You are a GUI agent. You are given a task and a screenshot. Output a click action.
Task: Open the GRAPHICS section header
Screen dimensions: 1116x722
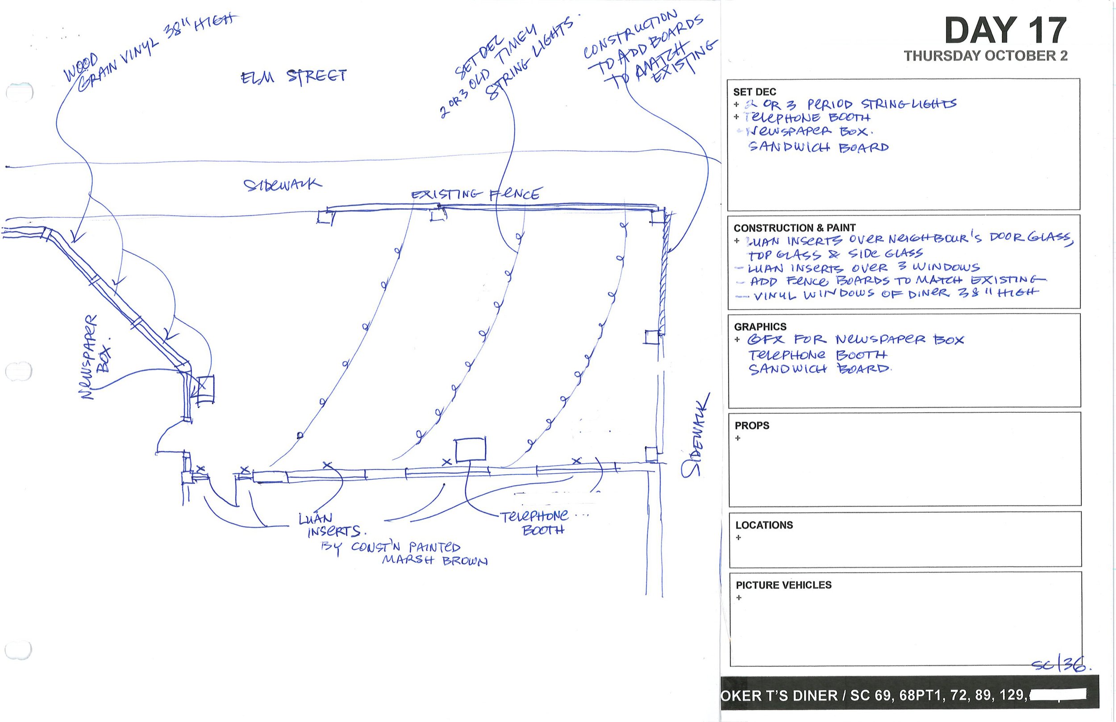(761, 327)
